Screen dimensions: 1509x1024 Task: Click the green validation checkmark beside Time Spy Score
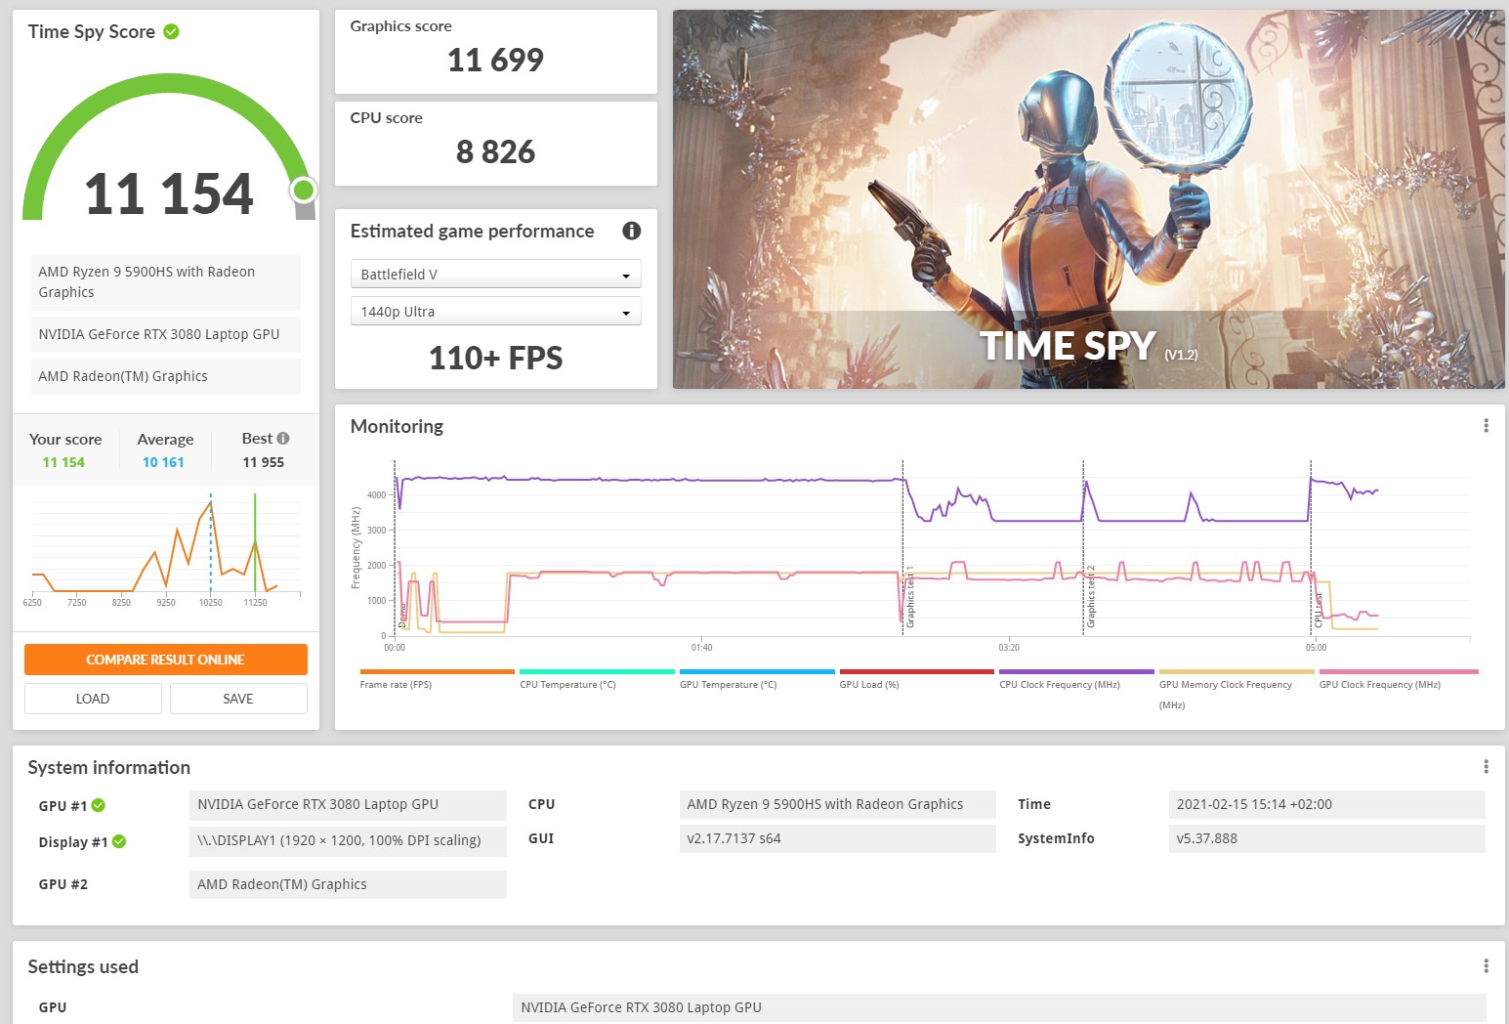tap(171, 31)
